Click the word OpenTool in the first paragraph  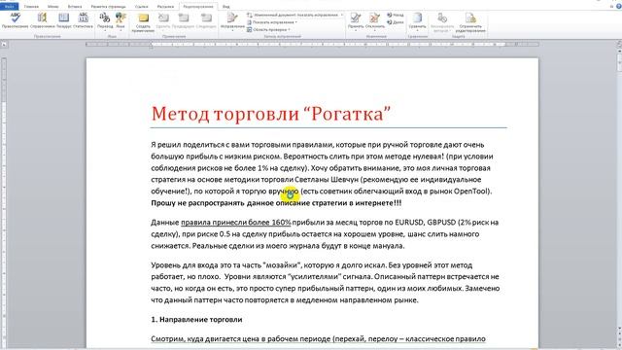click(x=470, y=192)
